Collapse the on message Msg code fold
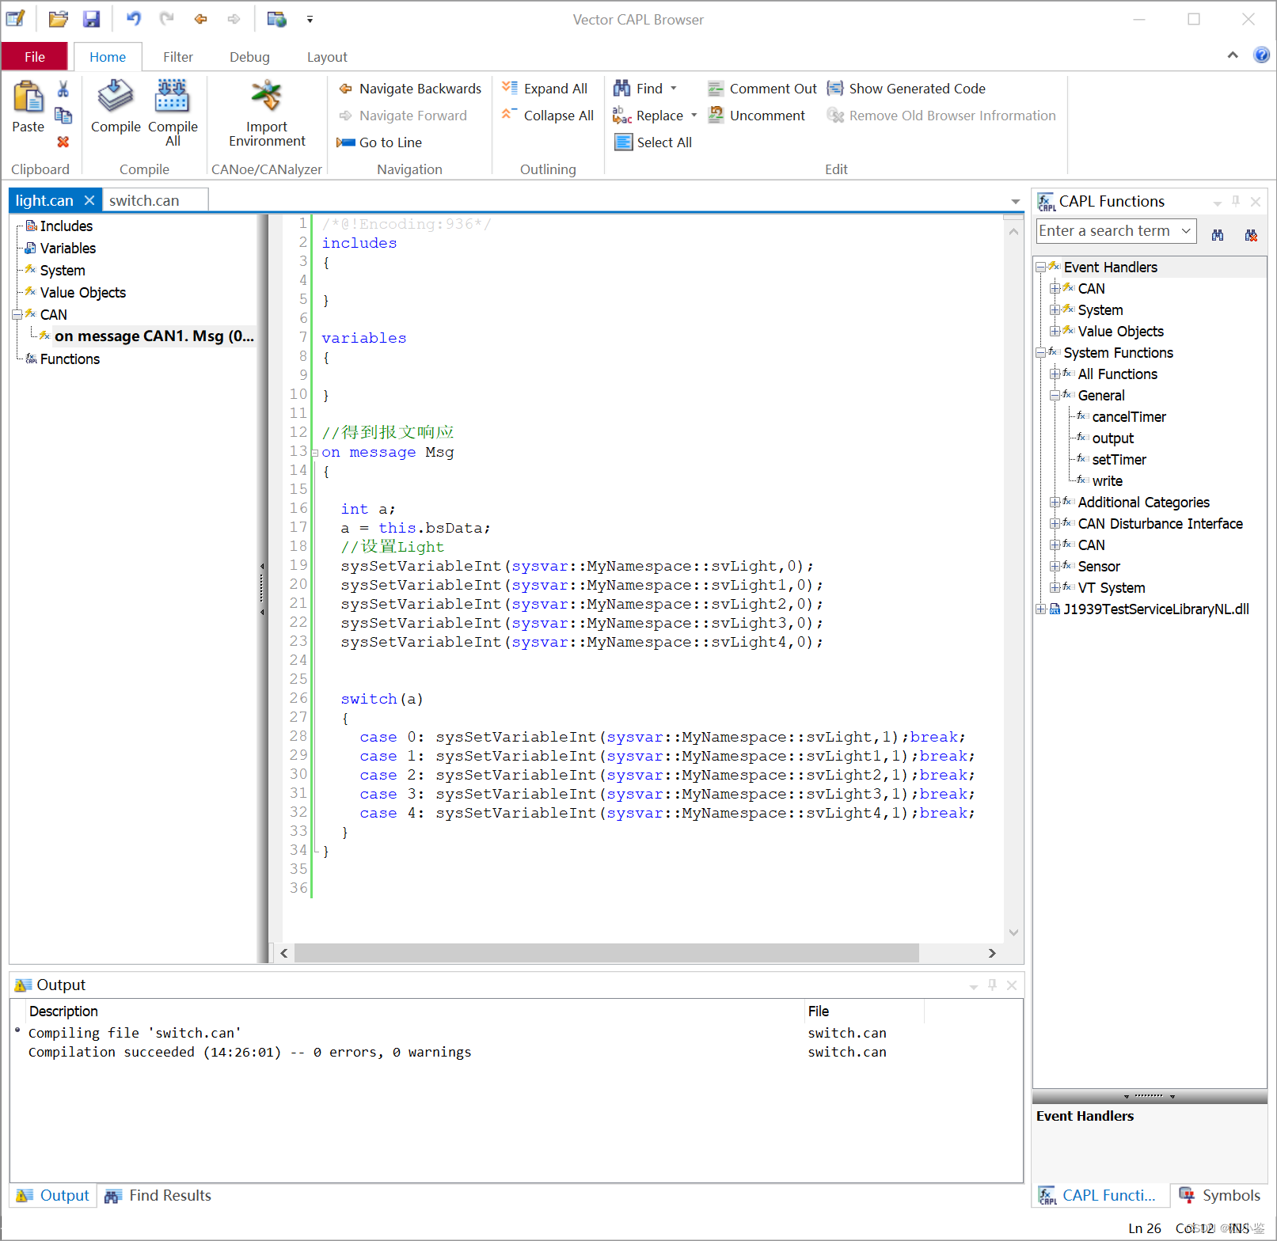1277x1241 pixels. (314, 454)
